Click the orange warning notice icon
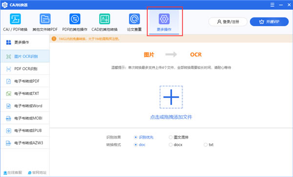 tap(54, 39)
